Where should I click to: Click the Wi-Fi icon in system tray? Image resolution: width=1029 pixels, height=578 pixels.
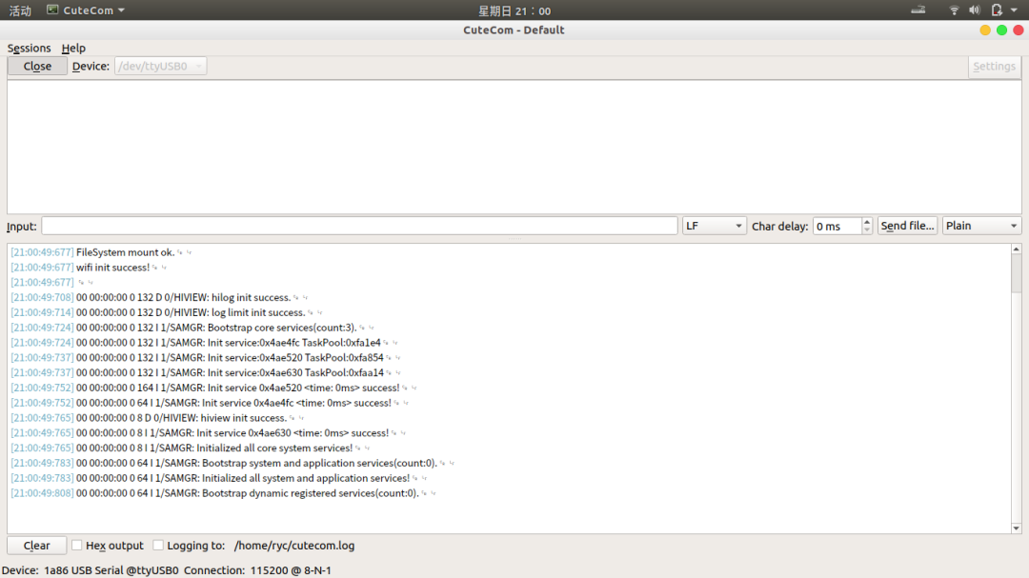[x=954, y=10]
